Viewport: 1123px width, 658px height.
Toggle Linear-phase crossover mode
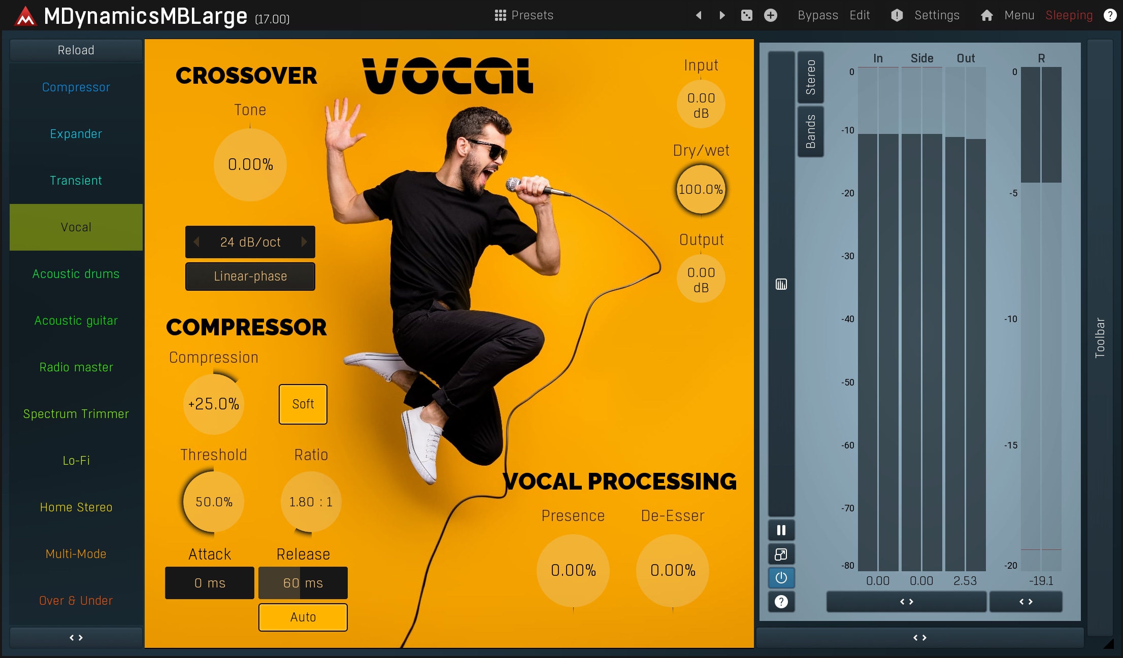(250, 276)
